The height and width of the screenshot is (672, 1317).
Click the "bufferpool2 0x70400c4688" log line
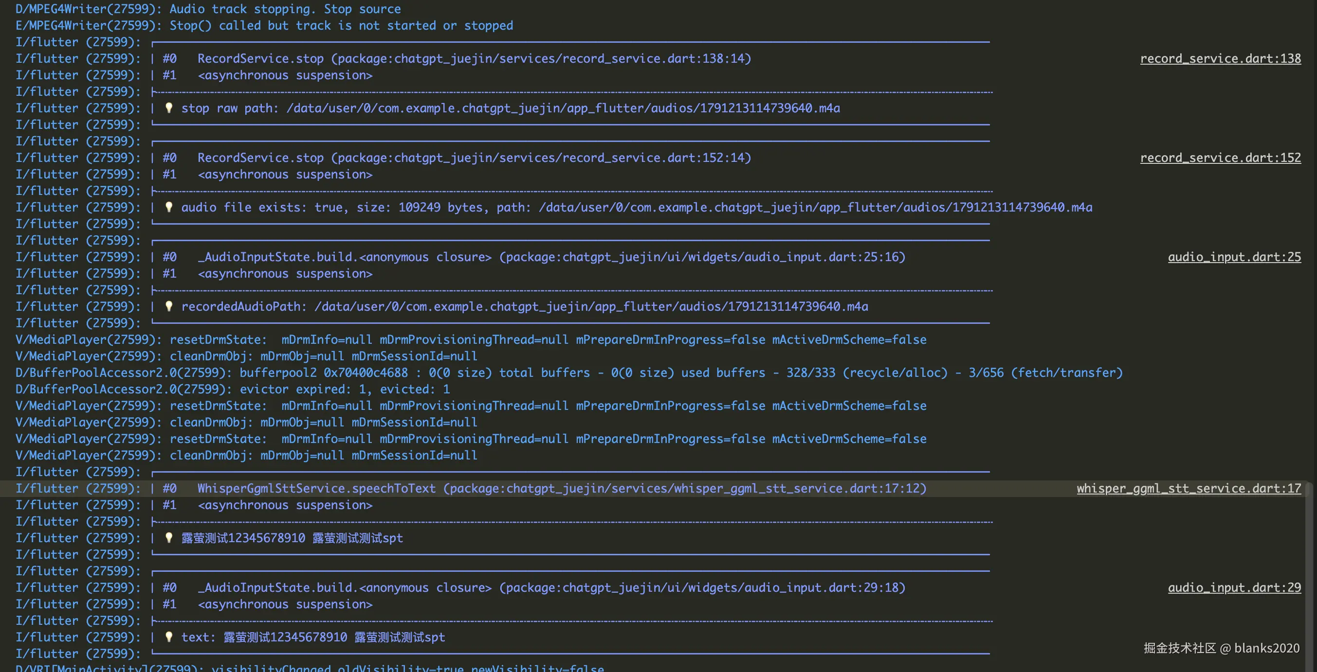point(569,373)
